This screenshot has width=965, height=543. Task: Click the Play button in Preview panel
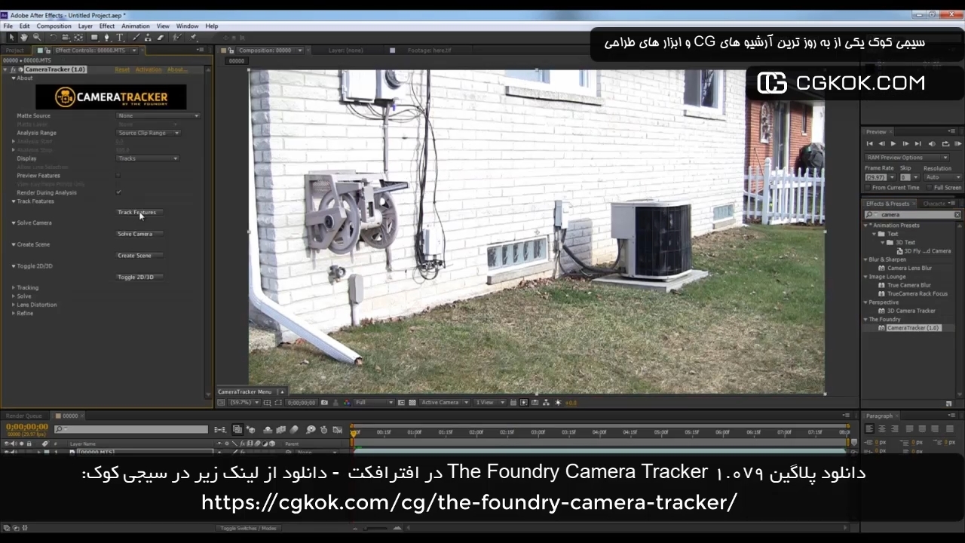[893, 143]
